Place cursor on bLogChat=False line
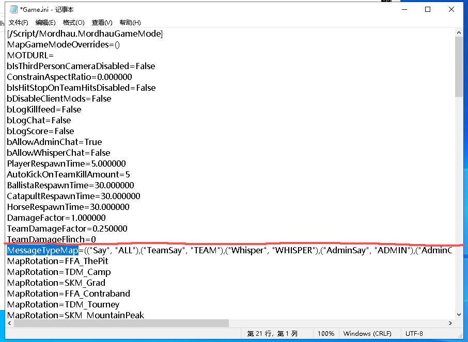Screen dimensions: 468x342 39,120
